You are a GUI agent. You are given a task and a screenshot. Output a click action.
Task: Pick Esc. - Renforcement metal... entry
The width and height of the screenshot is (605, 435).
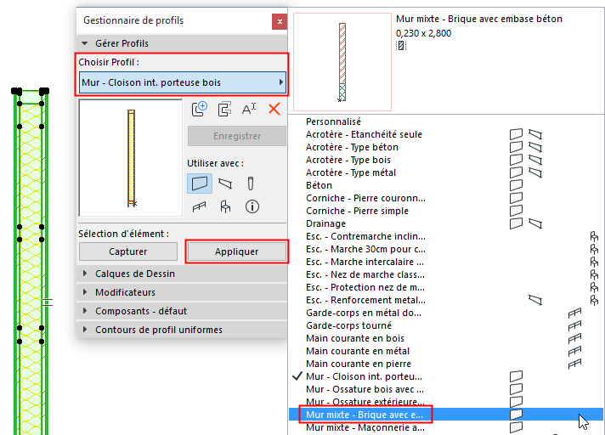pos(446,300)
